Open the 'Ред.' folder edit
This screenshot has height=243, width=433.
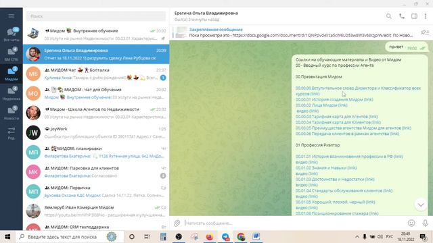[x=12, y=134]
